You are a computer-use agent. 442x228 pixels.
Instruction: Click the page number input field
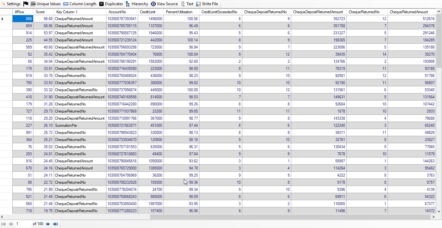[23, 224]
